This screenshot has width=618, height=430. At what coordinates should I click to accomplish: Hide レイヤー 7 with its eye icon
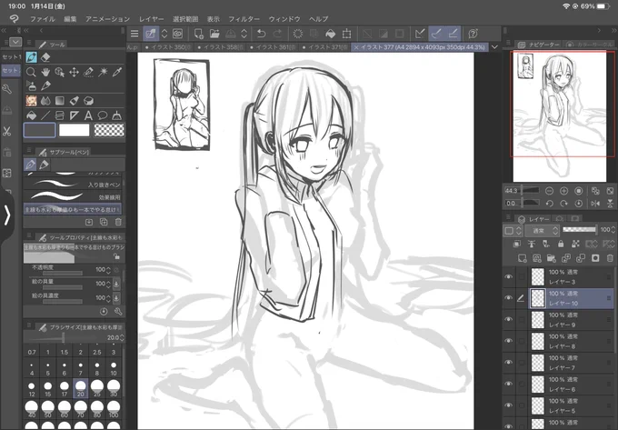point(508,362)
